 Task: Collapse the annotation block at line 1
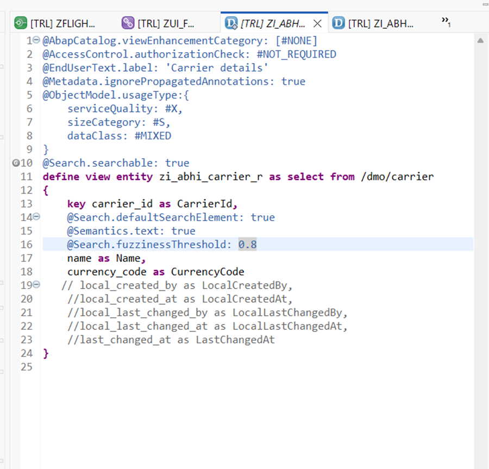click(x=36, y=40)
